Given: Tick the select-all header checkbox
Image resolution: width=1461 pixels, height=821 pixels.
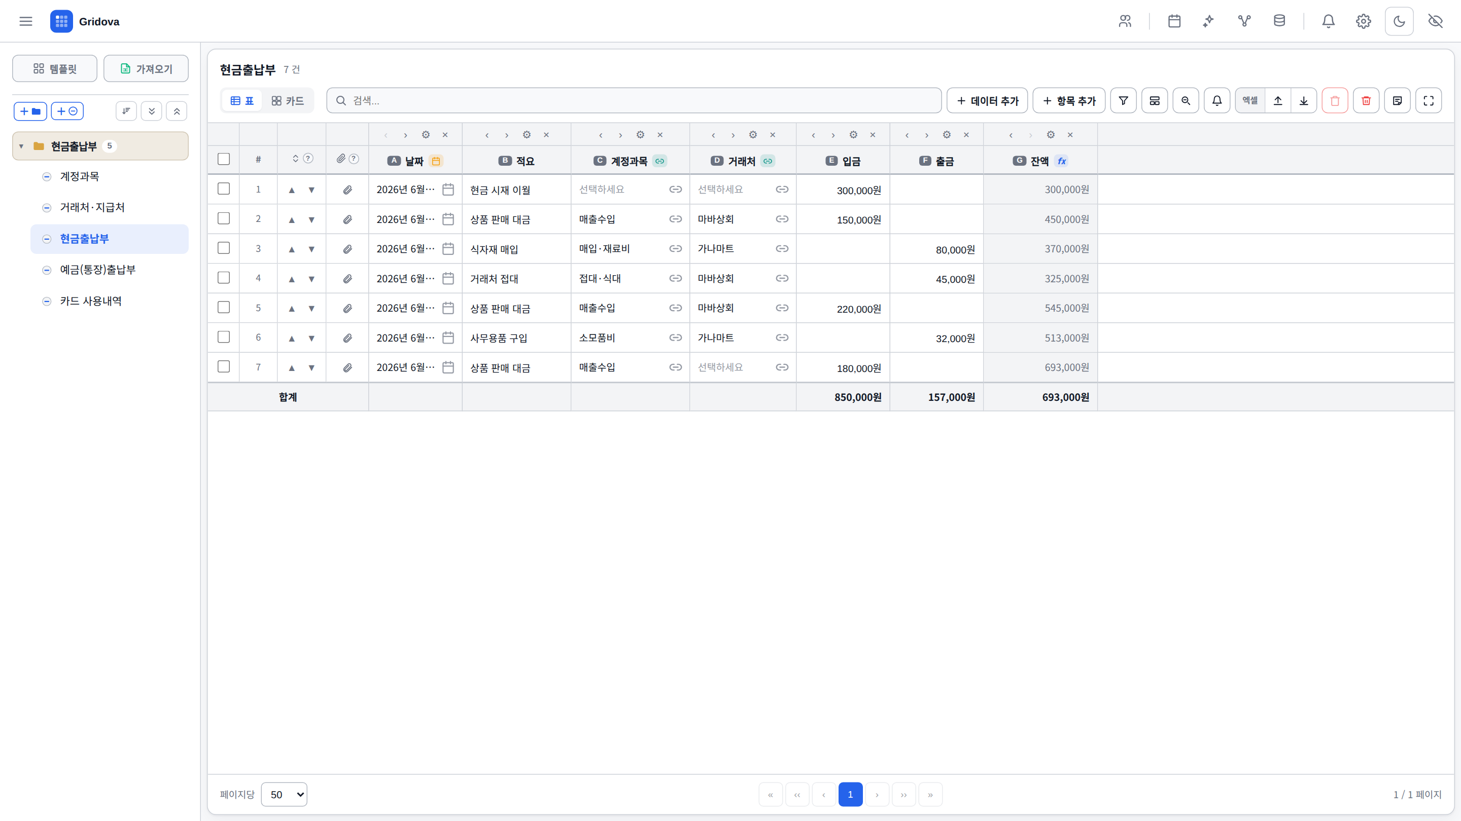Looking at the screenshot, I should [223, 159].
